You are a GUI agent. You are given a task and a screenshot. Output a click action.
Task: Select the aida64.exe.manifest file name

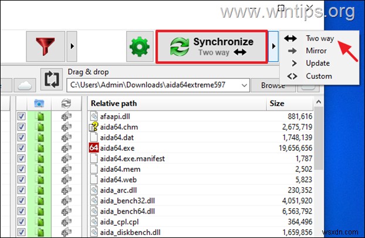point(132,158)
